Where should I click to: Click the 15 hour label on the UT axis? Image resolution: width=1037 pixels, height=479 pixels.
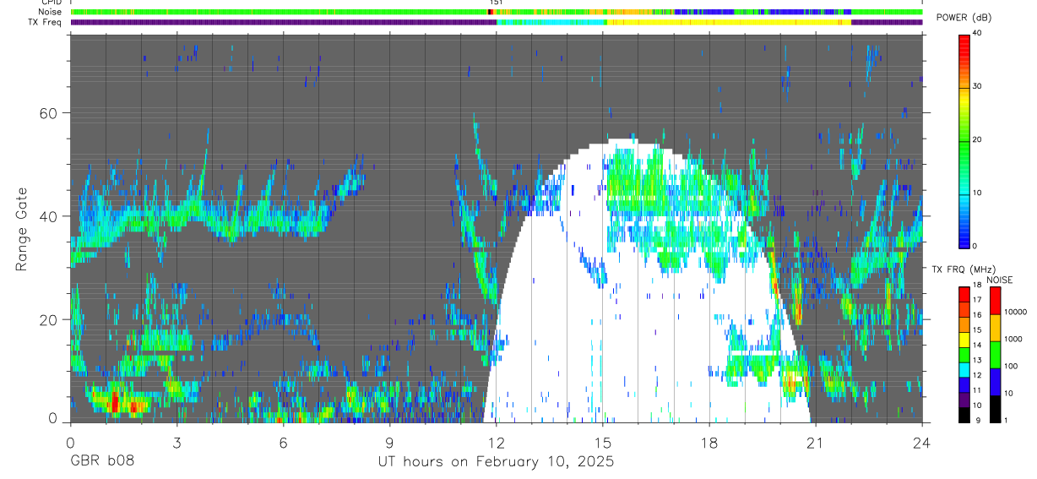pyautogui.click(x=602, y=442)
